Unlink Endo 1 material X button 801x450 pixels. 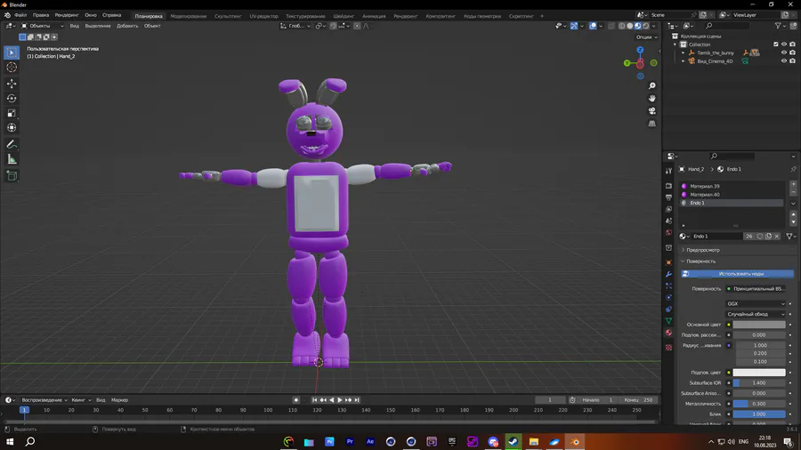coord(777,237)
